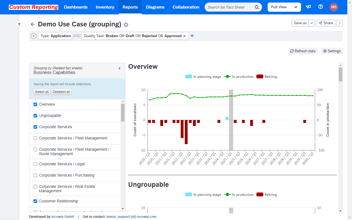Check Corporate Services / Purchasing box

35,175
